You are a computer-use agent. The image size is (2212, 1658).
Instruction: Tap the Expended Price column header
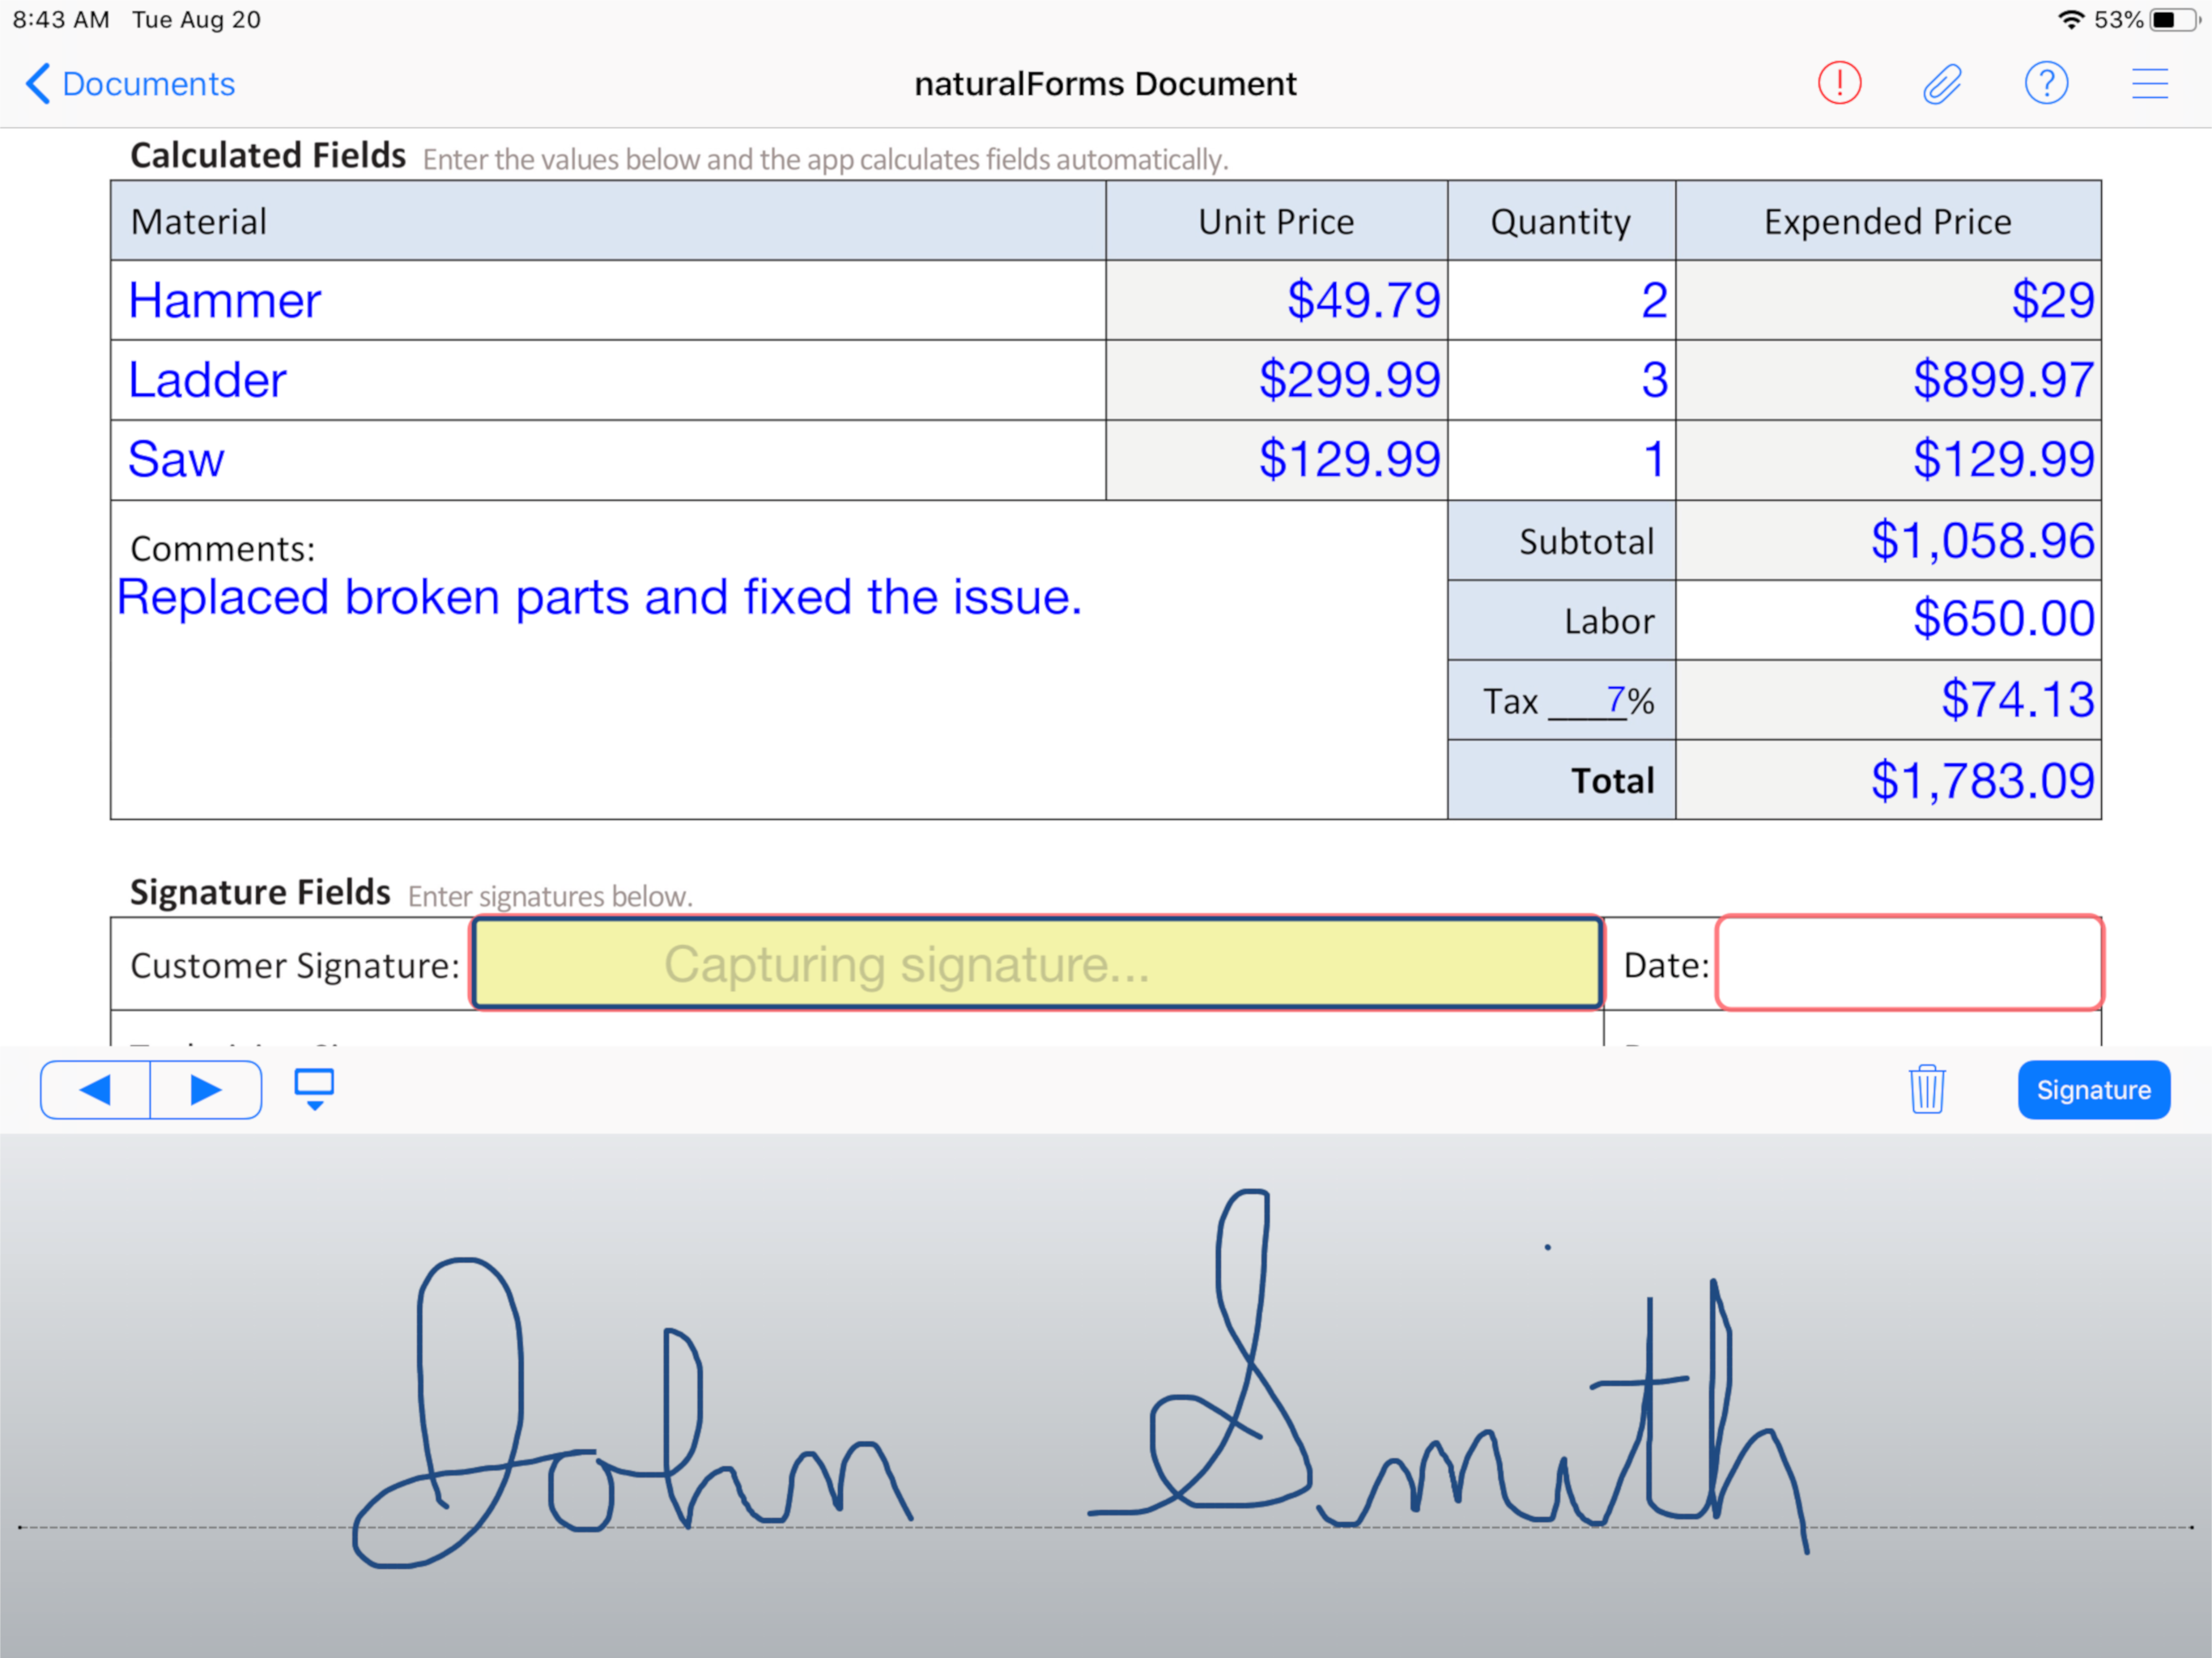coord(1888,221)
